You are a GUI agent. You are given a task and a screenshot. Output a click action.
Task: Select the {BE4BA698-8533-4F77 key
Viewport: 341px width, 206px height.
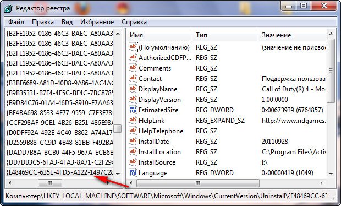coord(60,113)
